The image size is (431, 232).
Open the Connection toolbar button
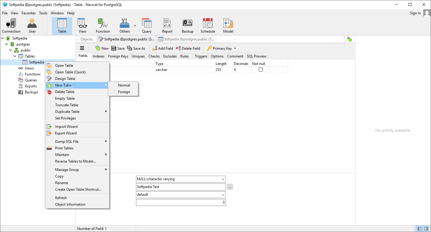pyautogui.click(x=11, y=26)
